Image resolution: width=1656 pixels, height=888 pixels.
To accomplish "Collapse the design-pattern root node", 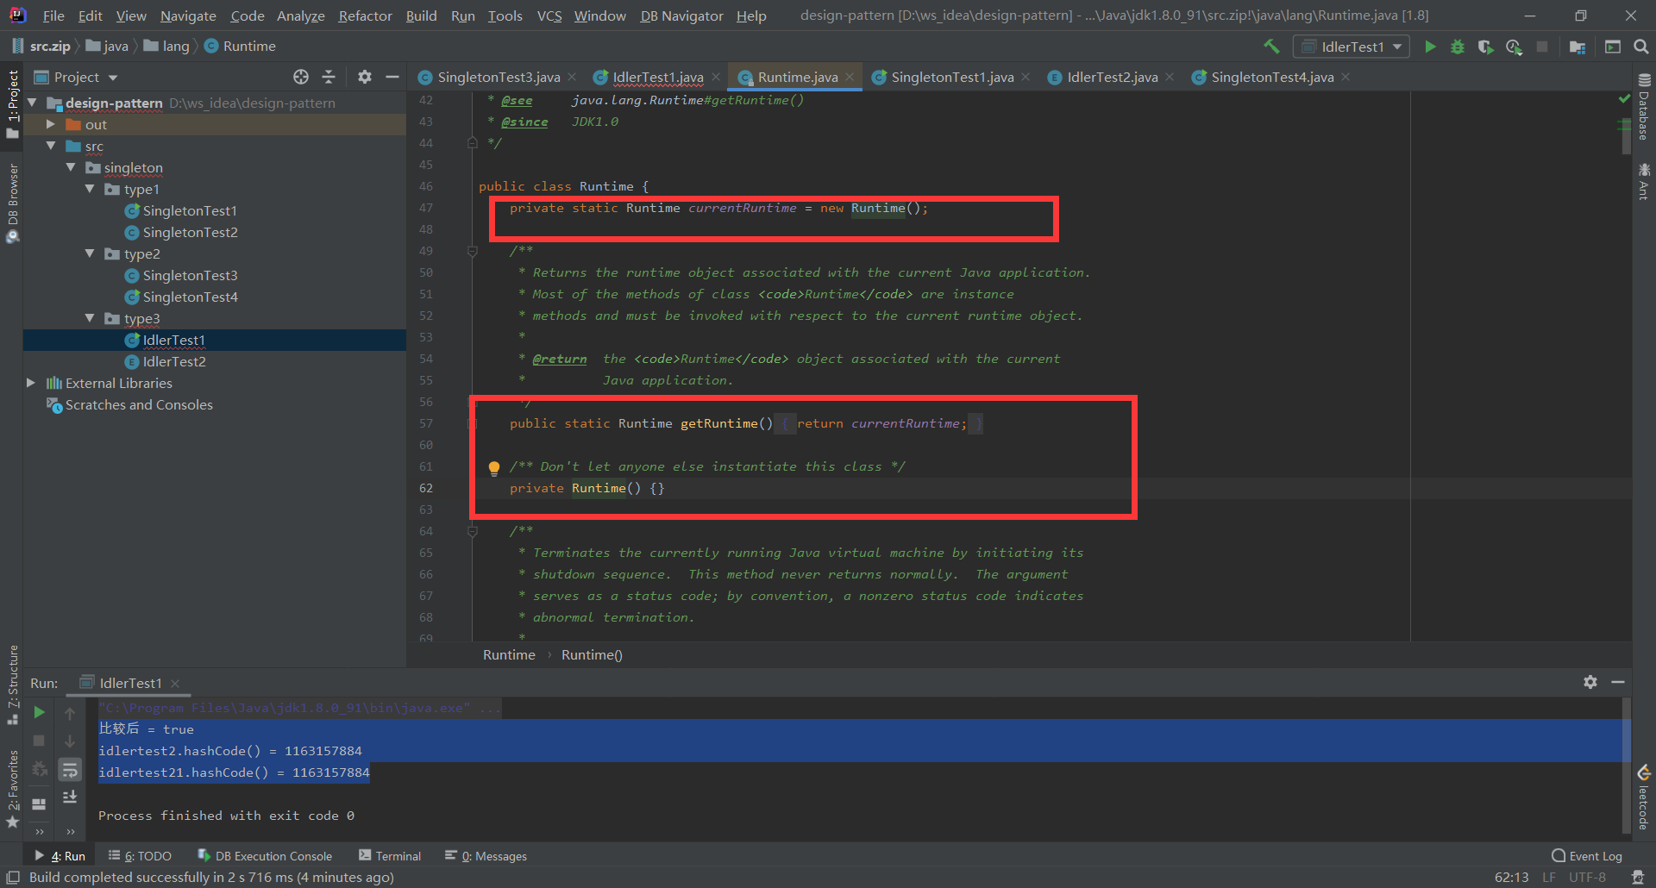I will [33, 103].
